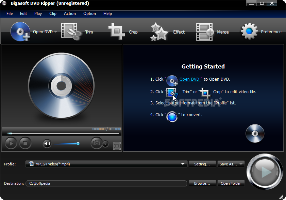
Task: Click the Getting Started heading
Action: click(203, 66)
